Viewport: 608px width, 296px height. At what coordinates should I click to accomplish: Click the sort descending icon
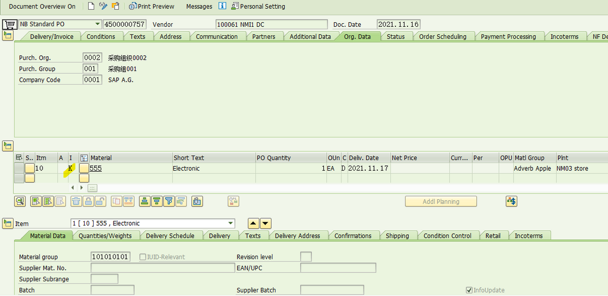click(x=157, y=201)
